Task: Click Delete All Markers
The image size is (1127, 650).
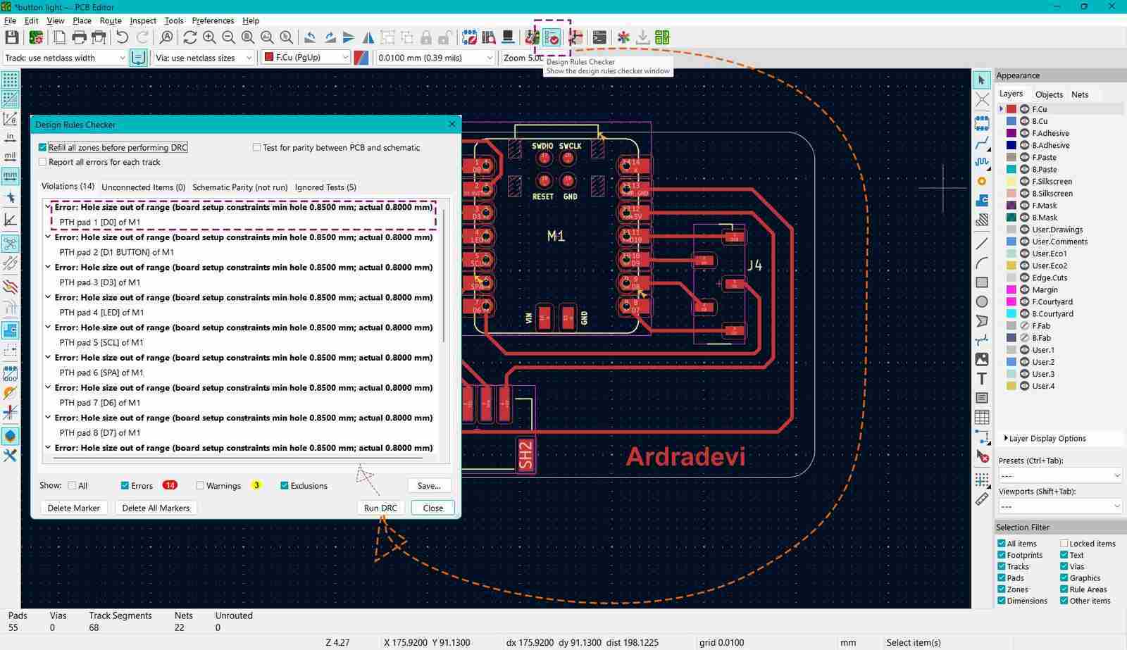Action: [156, 508]
